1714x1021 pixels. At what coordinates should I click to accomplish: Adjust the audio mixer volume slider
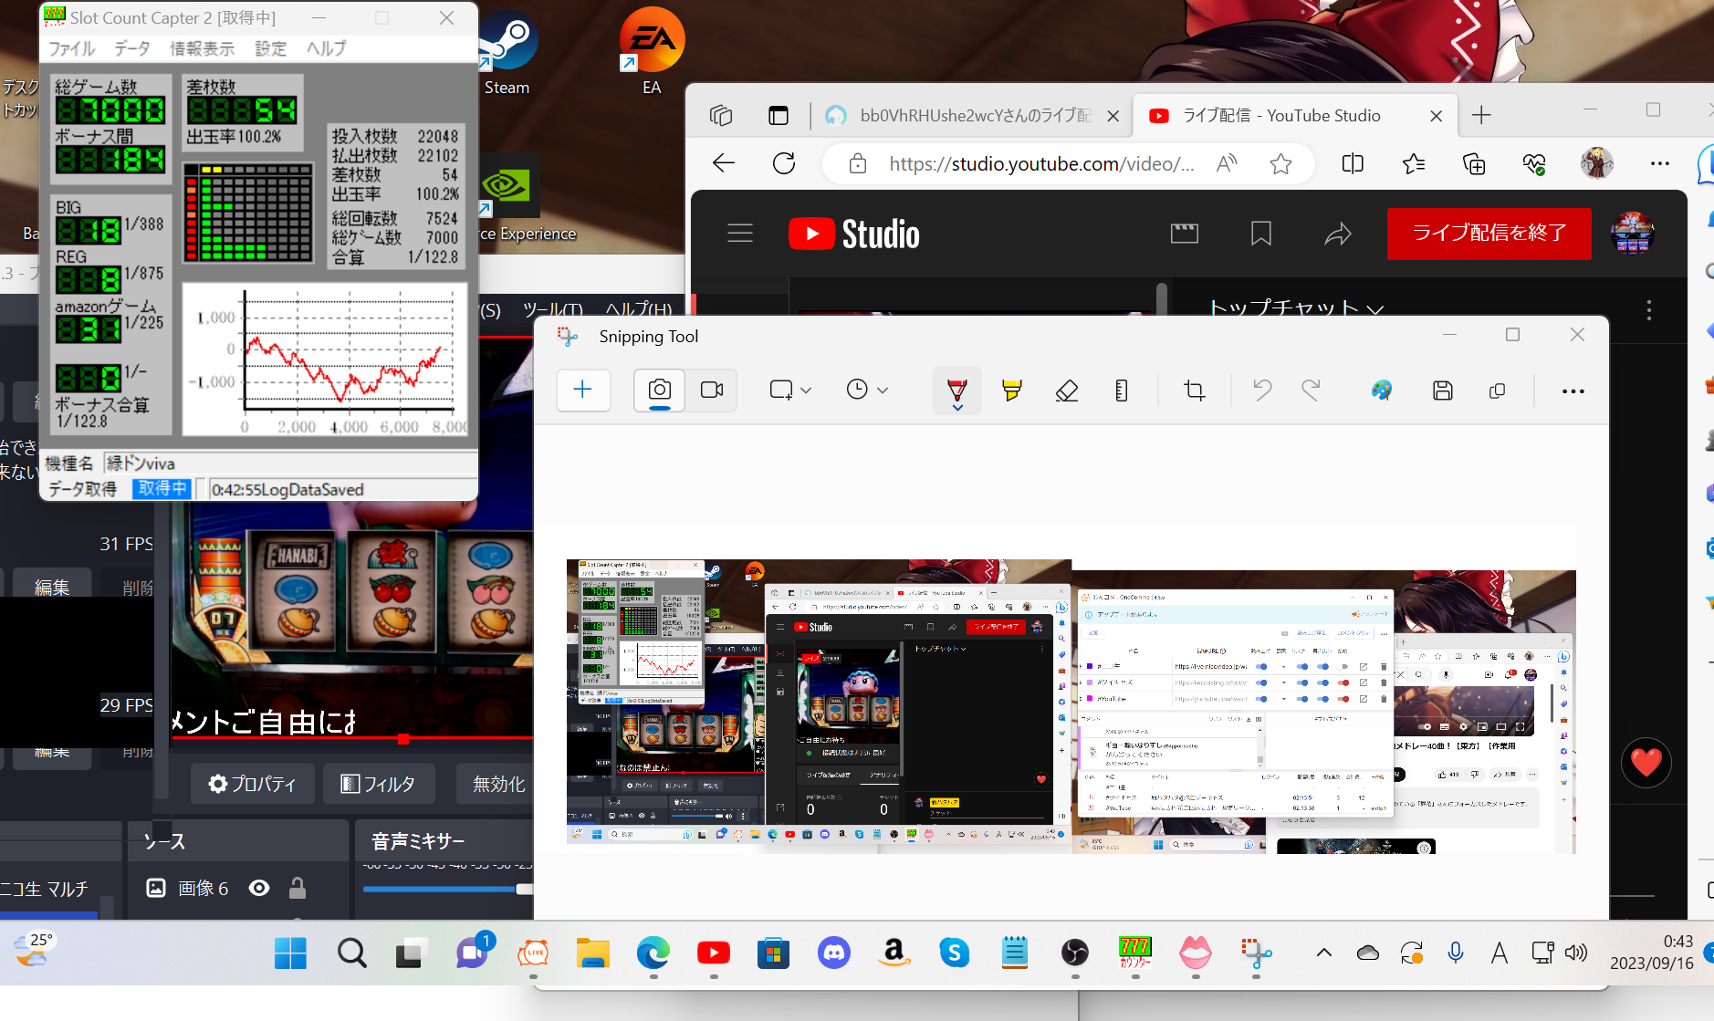523,889
